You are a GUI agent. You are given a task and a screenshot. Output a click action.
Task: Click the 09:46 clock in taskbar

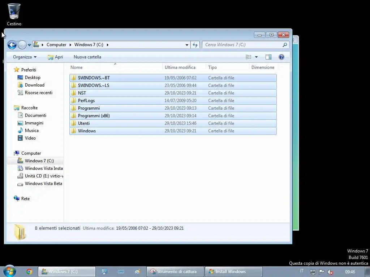(350, 272)
